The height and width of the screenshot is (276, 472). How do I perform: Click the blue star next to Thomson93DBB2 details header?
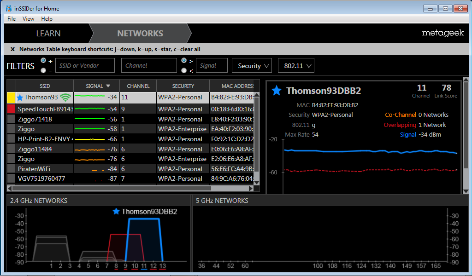[276, 91]
